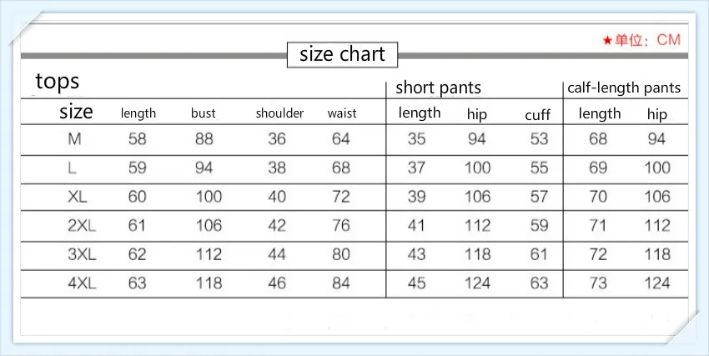The height and width of the screenshot is (356, 709).
Task: Select the 'waist' column header
Action: pyautogui.click(x=342, y=113)
